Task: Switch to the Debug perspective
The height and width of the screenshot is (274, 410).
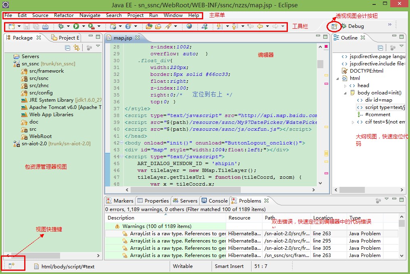Action: [352, 26]
